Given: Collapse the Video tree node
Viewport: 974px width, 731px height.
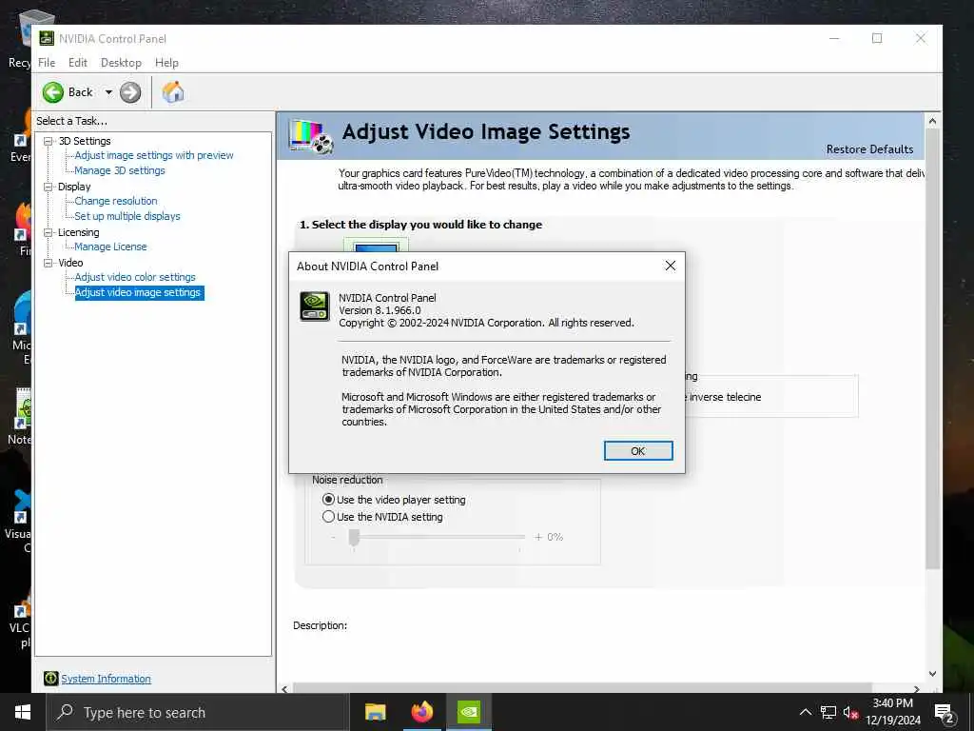Looking at the screenshot, I should 48,263.
